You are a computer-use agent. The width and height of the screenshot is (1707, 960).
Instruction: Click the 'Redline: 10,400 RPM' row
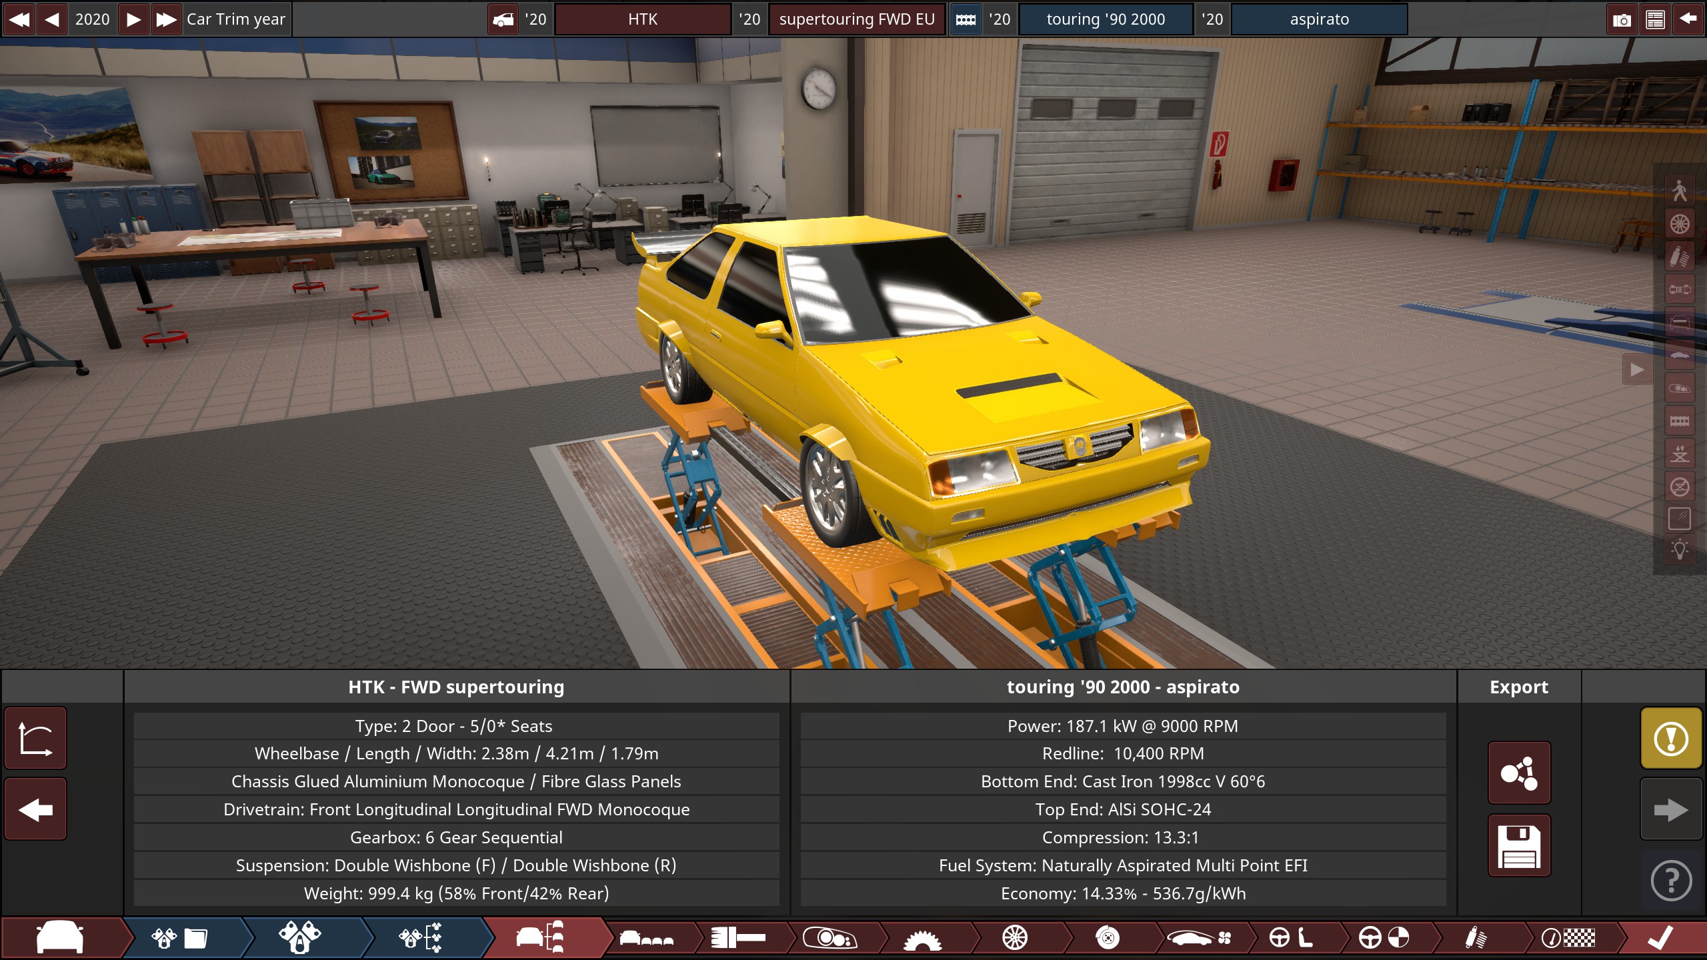pyautogui.click(x=1123, y=753)
